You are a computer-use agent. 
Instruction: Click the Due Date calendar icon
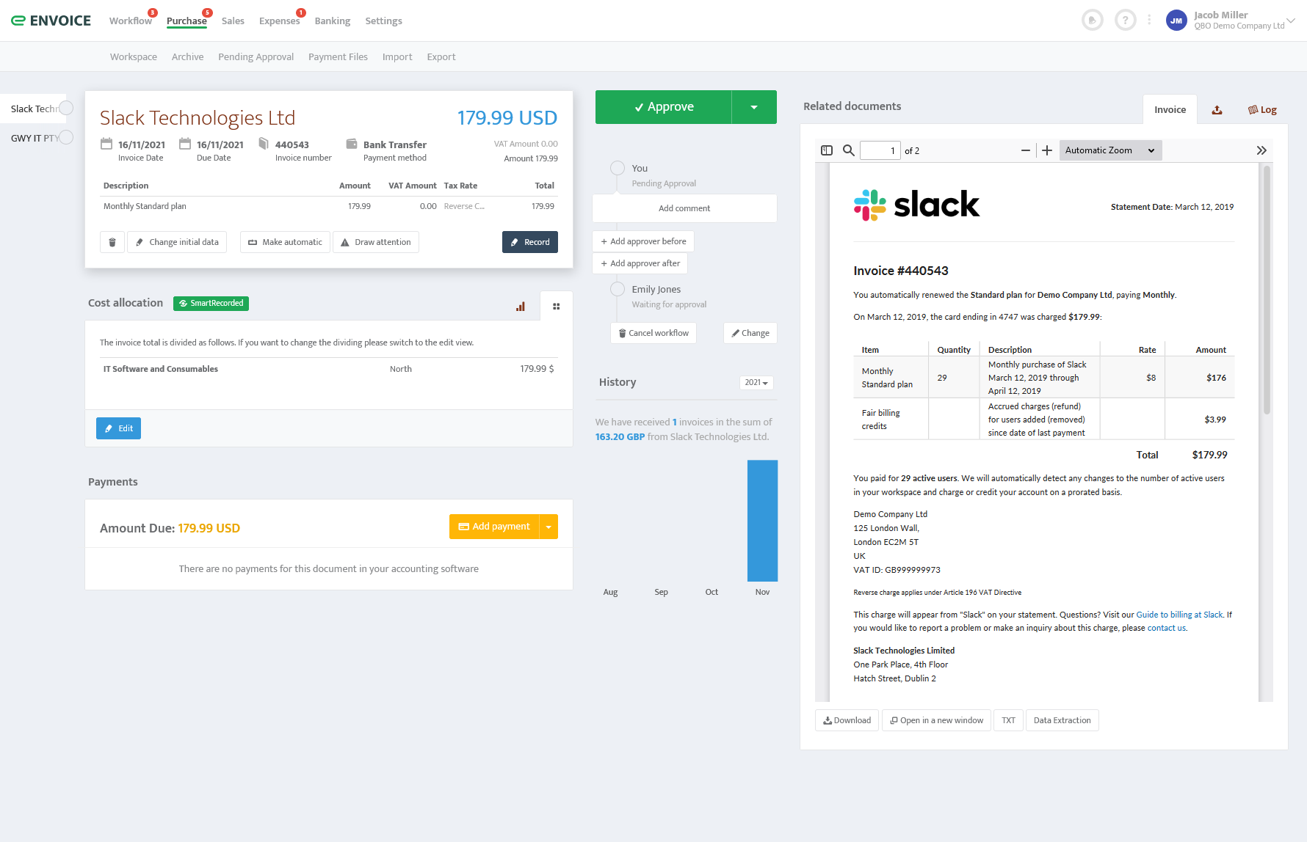[x=185, y=144]
